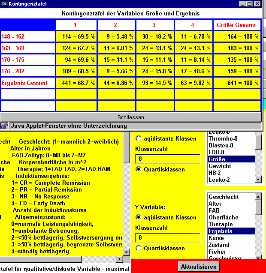Maximize the Kontingenztafel window
The width and height of the screenshot is (266, 273).
point(249,3)
